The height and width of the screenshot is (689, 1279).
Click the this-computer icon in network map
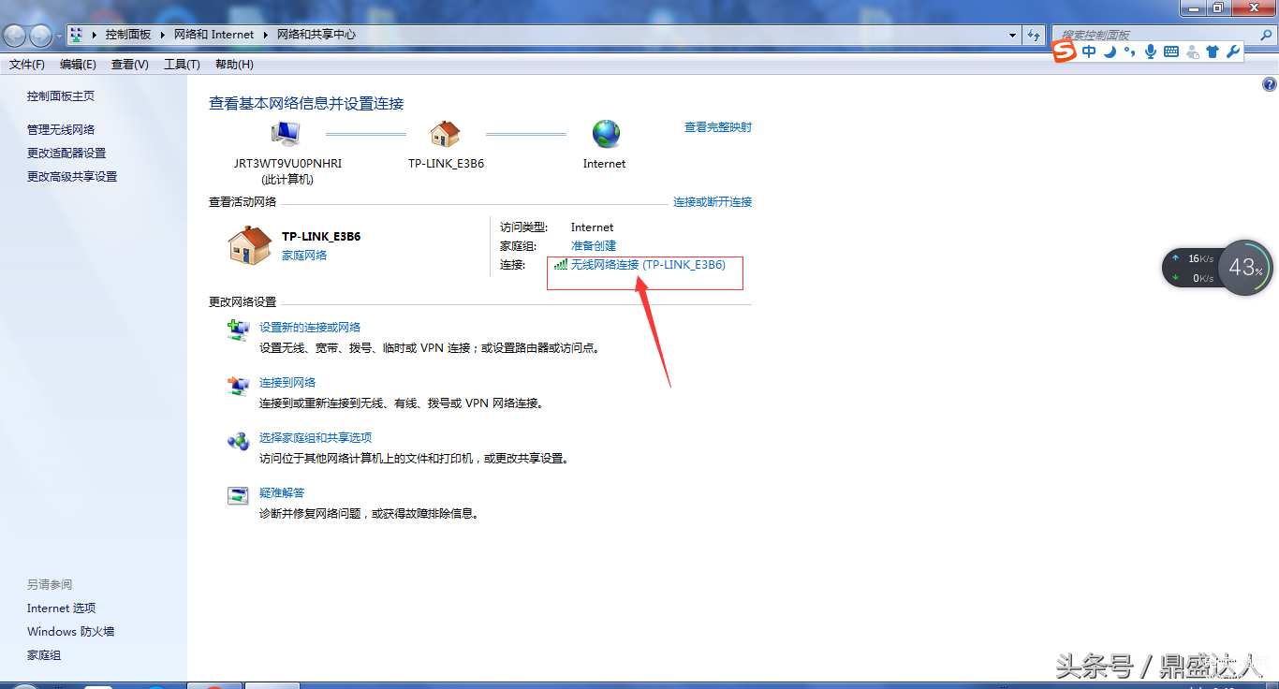pyautogui.click(x=285, y=135)
